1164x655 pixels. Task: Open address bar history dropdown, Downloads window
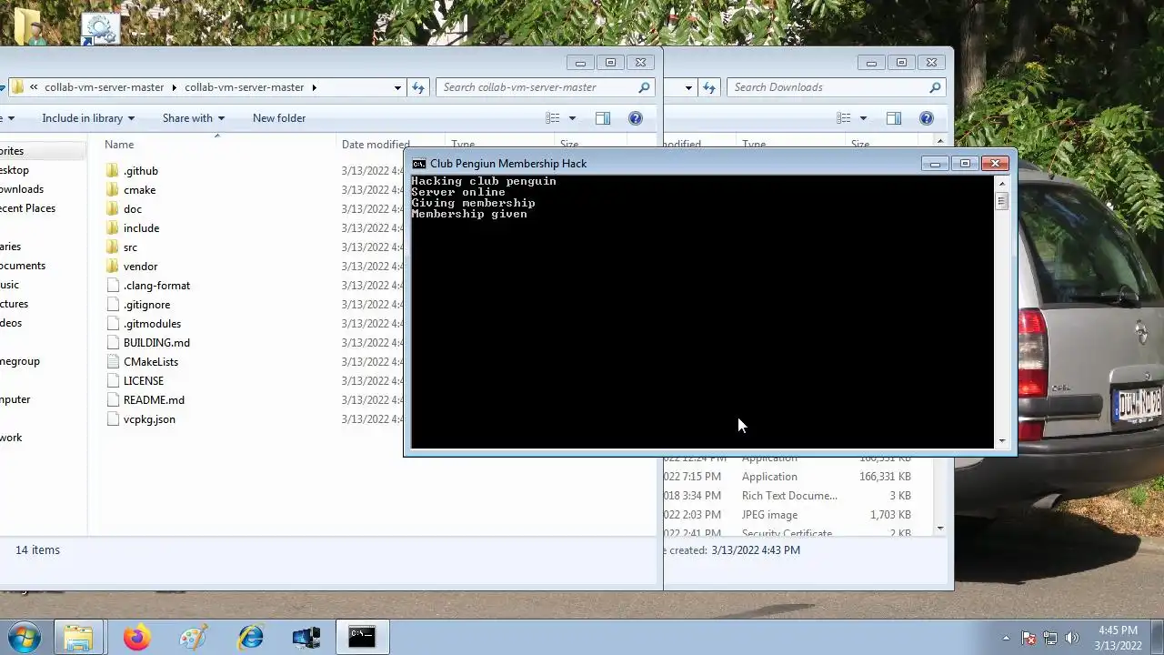pos(688,87)
